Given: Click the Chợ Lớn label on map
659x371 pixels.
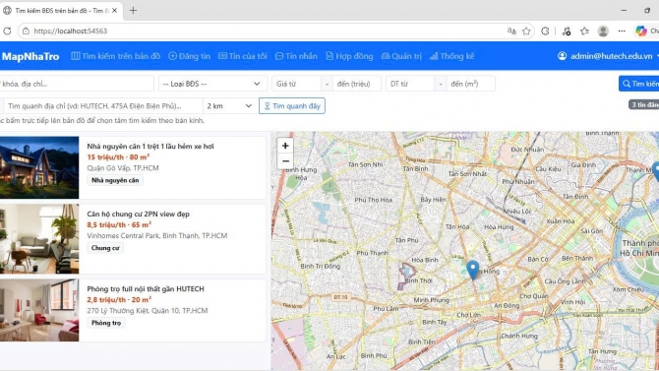Looking at the screenshot, I should (468, 315).
